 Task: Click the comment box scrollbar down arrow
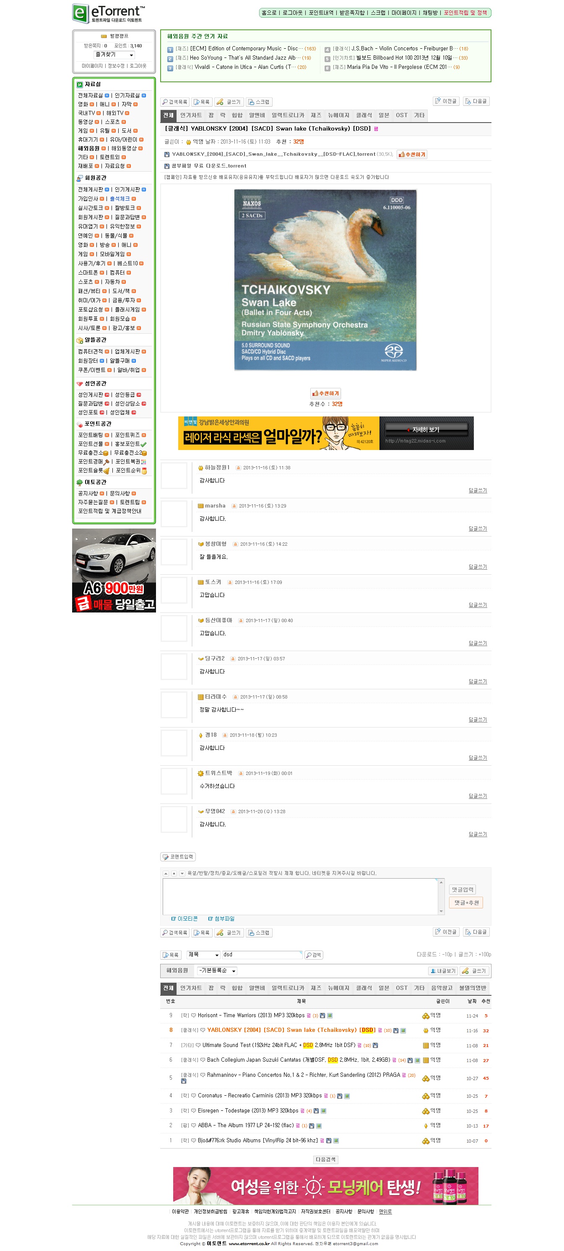[x=441, y=911]
